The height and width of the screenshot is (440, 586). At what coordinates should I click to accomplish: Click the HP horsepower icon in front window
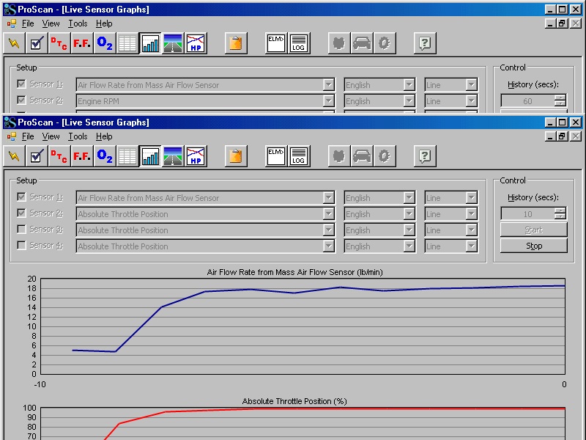196,156
